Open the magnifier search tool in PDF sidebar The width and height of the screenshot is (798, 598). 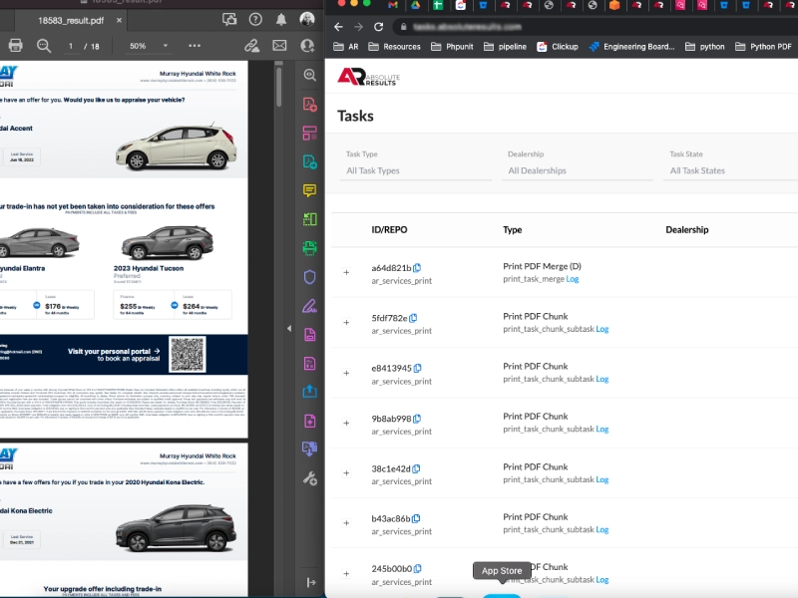point(309,76)
